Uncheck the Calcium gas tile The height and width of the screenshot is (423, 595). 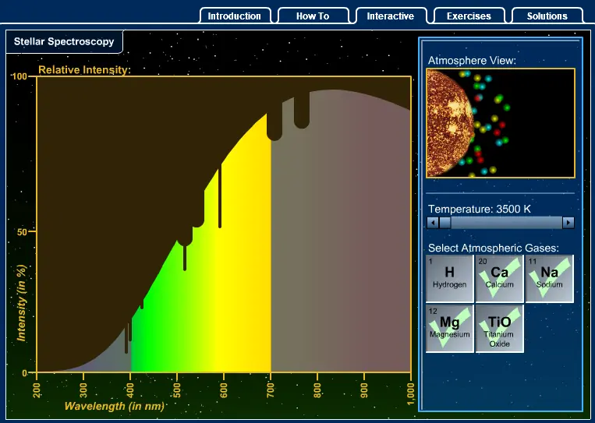(x=499, y=279)
